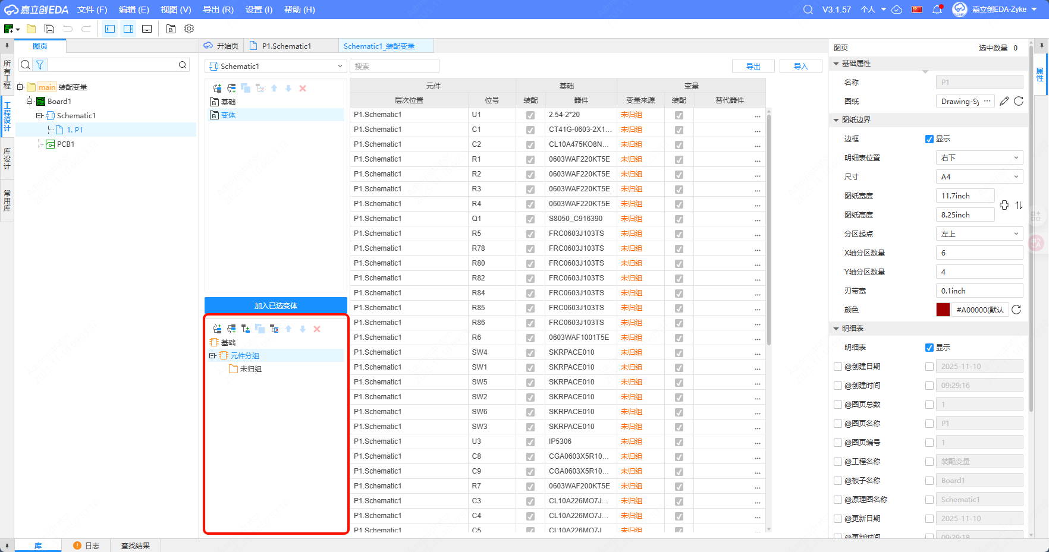Open the settings gear in the toolbar
Screen dimensions: 1049x552
click(189, 29)
